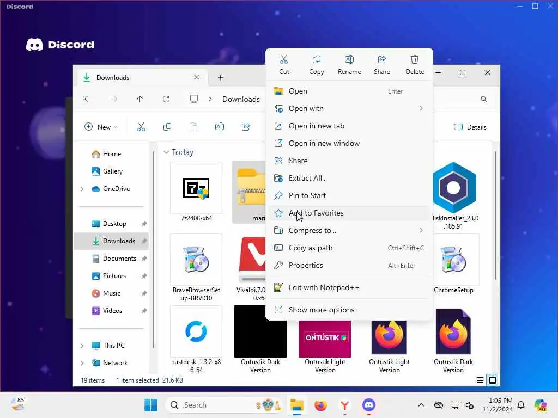
Task: Select rustdesk-1.3.2-x86_64 file
Action: coord(196,340)
